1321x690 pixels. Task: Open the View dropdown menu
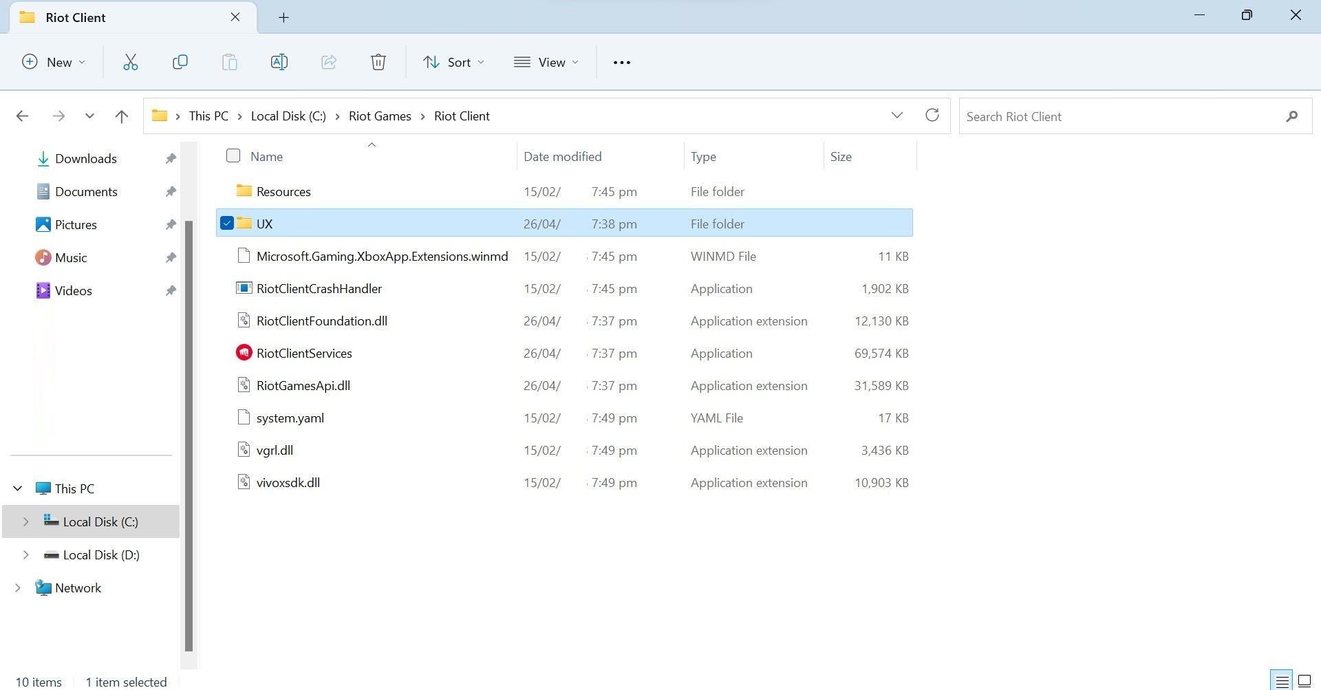click(546, 62)
